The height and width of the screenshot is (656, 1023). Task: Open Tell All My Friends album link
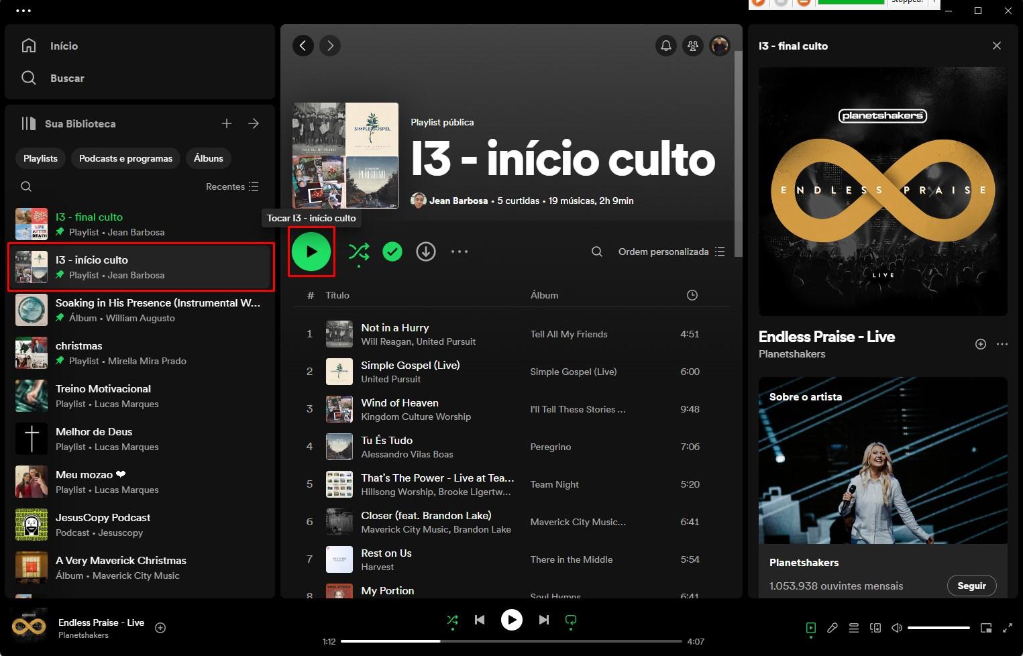569,334
